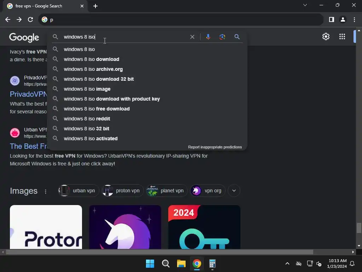Viewport: 362px width, 272px height.
Task: Go to the Google logo homepage
Action: [x=24, y=37]
